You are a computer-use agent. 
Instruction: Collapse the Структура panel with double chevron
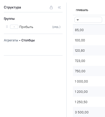tap(59, 7)
